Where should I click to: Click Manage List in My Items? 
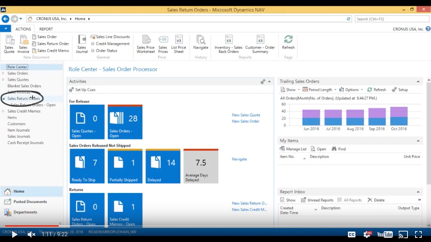[293, 149]
